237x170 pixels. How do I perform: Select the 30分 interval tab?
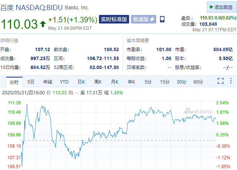pos(182,82)
